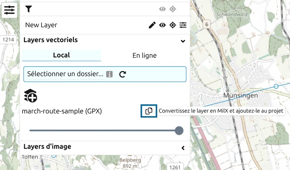Viewport: 290px width, 170px height.
Task: Show folder selection info icon
Action: pyautogui.click(x=109, y=74)
